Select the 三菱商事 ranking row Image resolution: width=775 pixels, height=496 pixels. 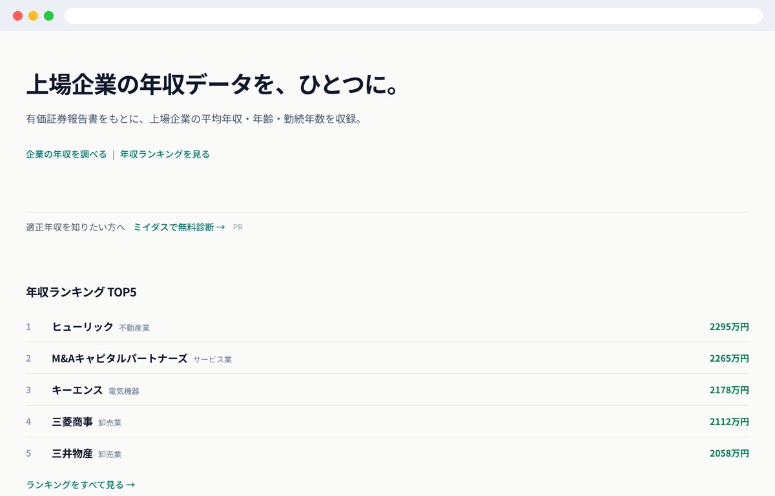[387, 422]
